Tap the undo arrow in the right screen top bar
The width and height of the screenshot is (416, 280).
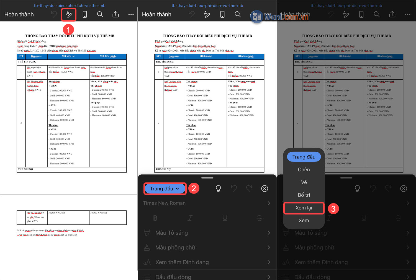[331, 14]
